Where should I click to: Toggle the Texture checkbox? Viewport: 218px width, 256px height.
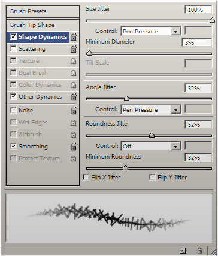tap(13, 61)
